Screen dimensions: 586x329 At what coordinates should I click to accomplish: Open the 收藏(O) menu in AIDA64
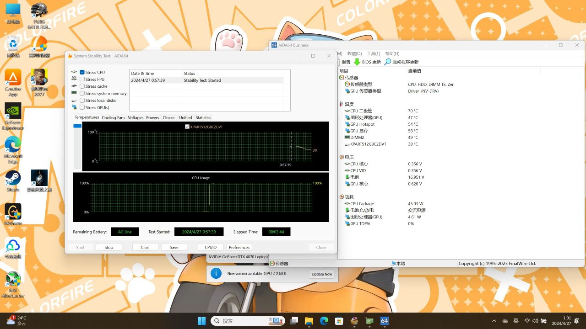click(354, 53)
